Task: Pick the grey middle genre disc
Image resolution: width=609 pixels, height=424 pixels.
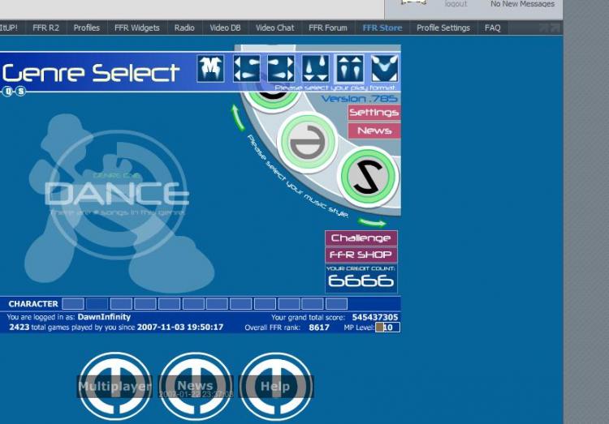Action: click(x=307, y=142)
